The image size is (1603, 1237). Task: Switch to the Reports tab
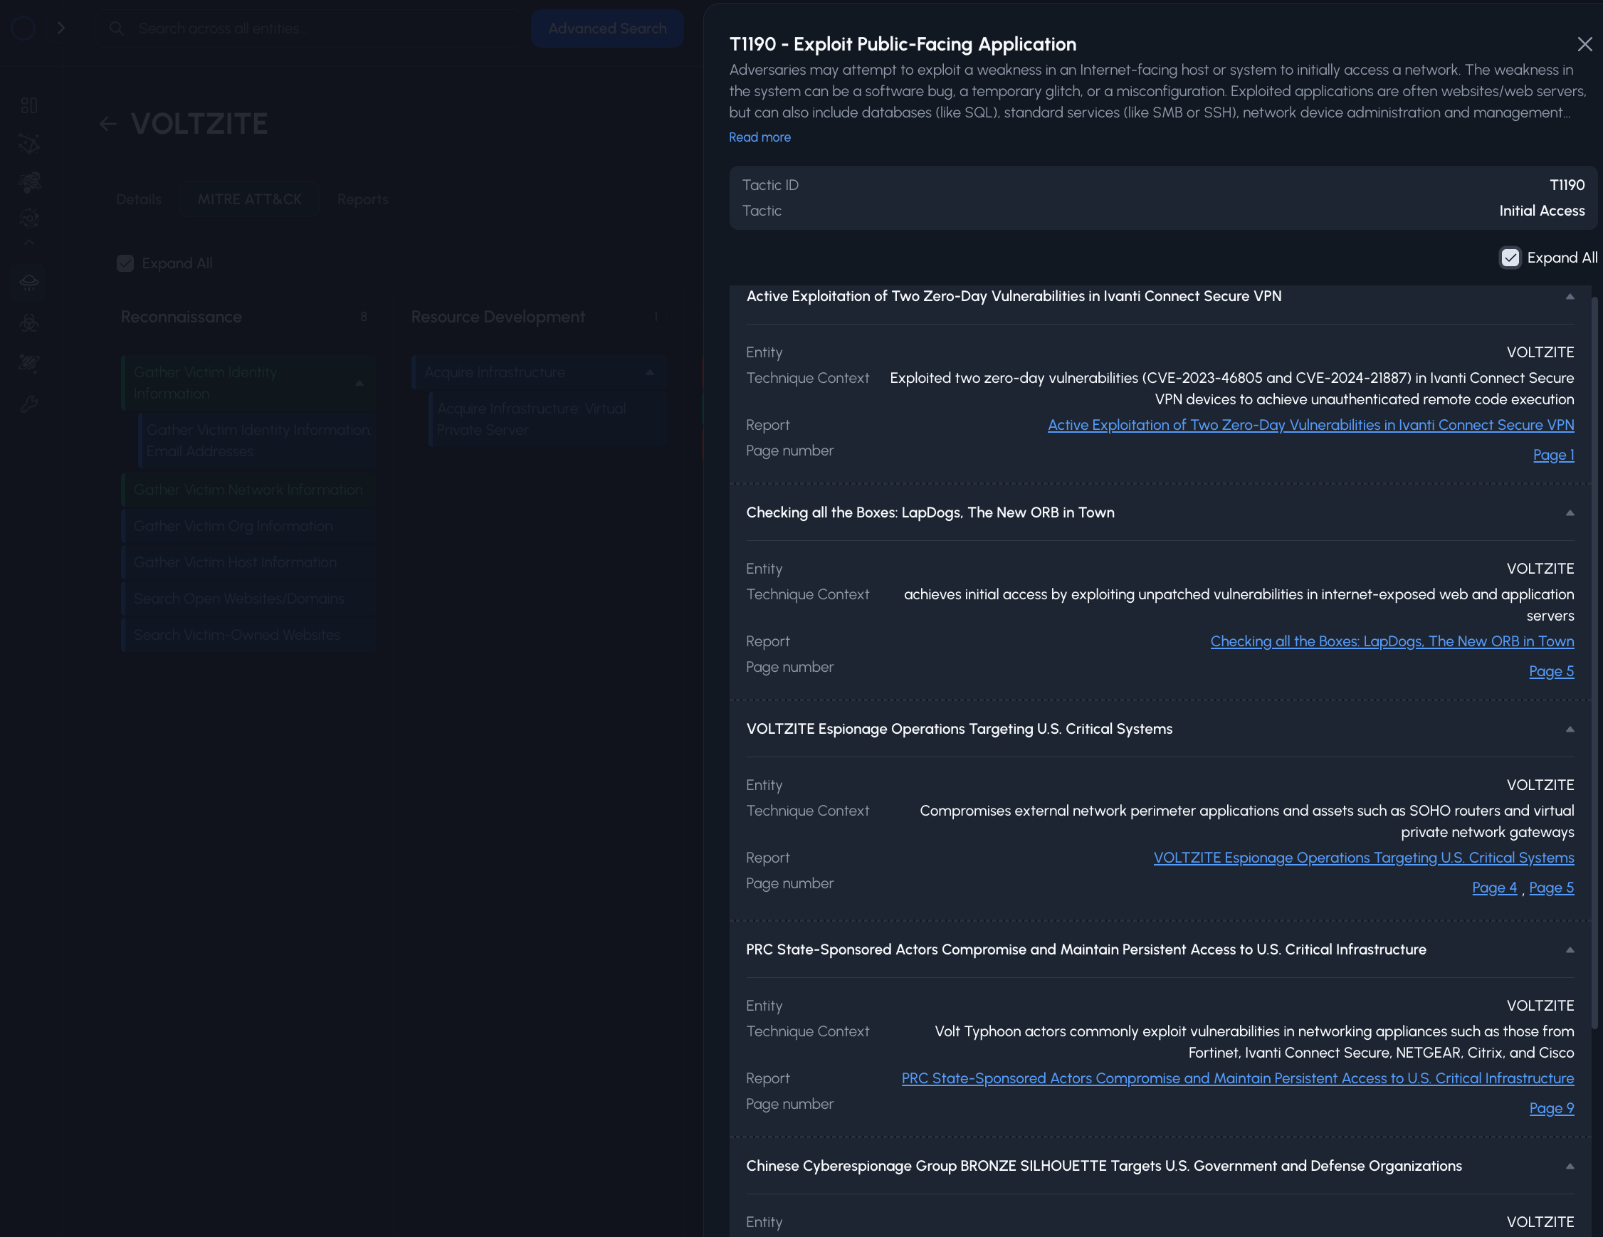point(362,199)
